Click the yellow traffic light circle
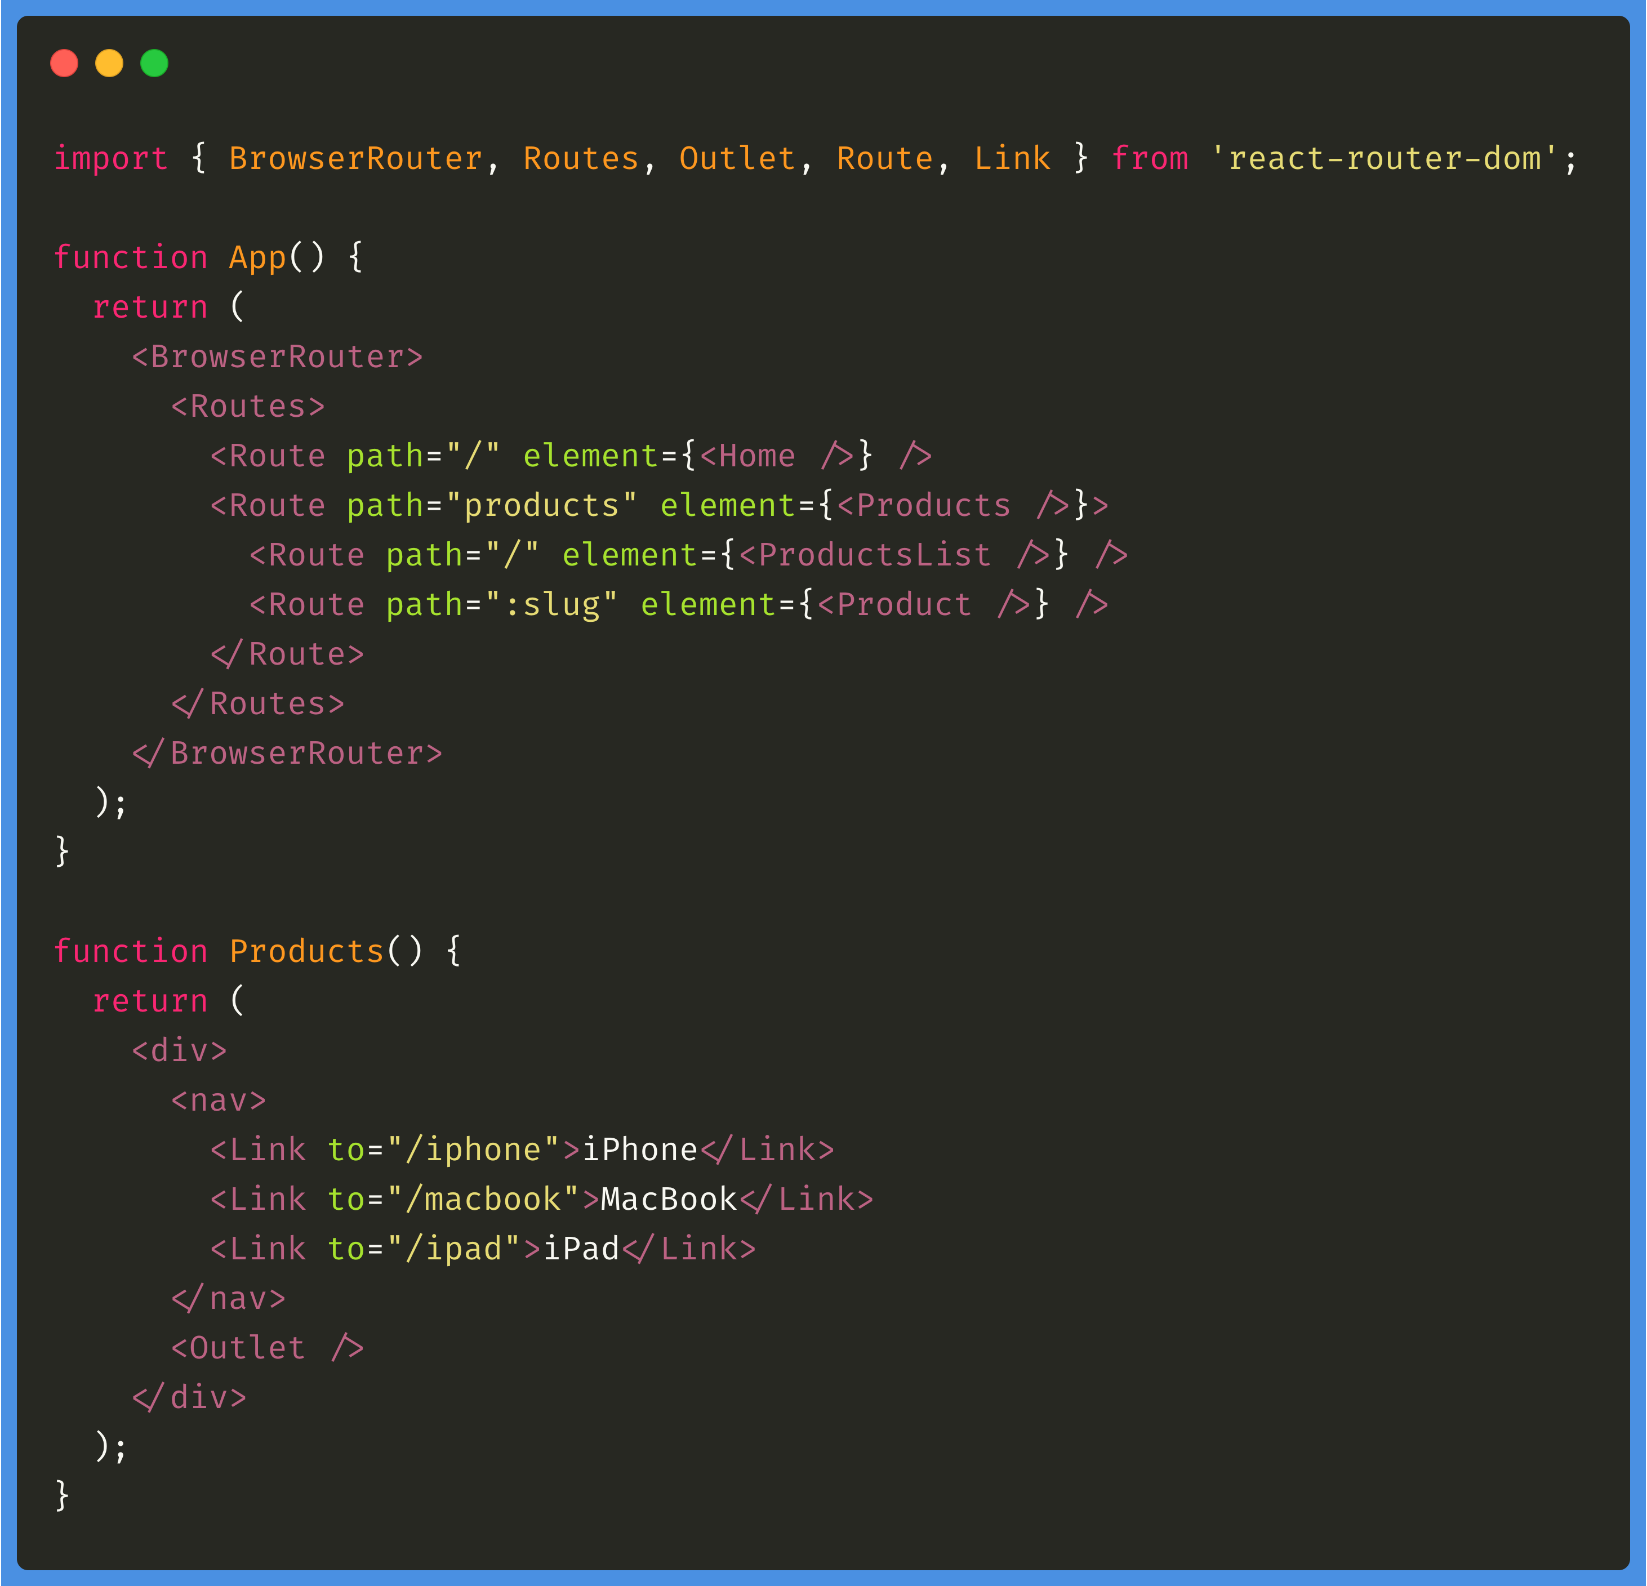Image resolution: width=1647 pixels, height=1586 pixels. (110, 63)
